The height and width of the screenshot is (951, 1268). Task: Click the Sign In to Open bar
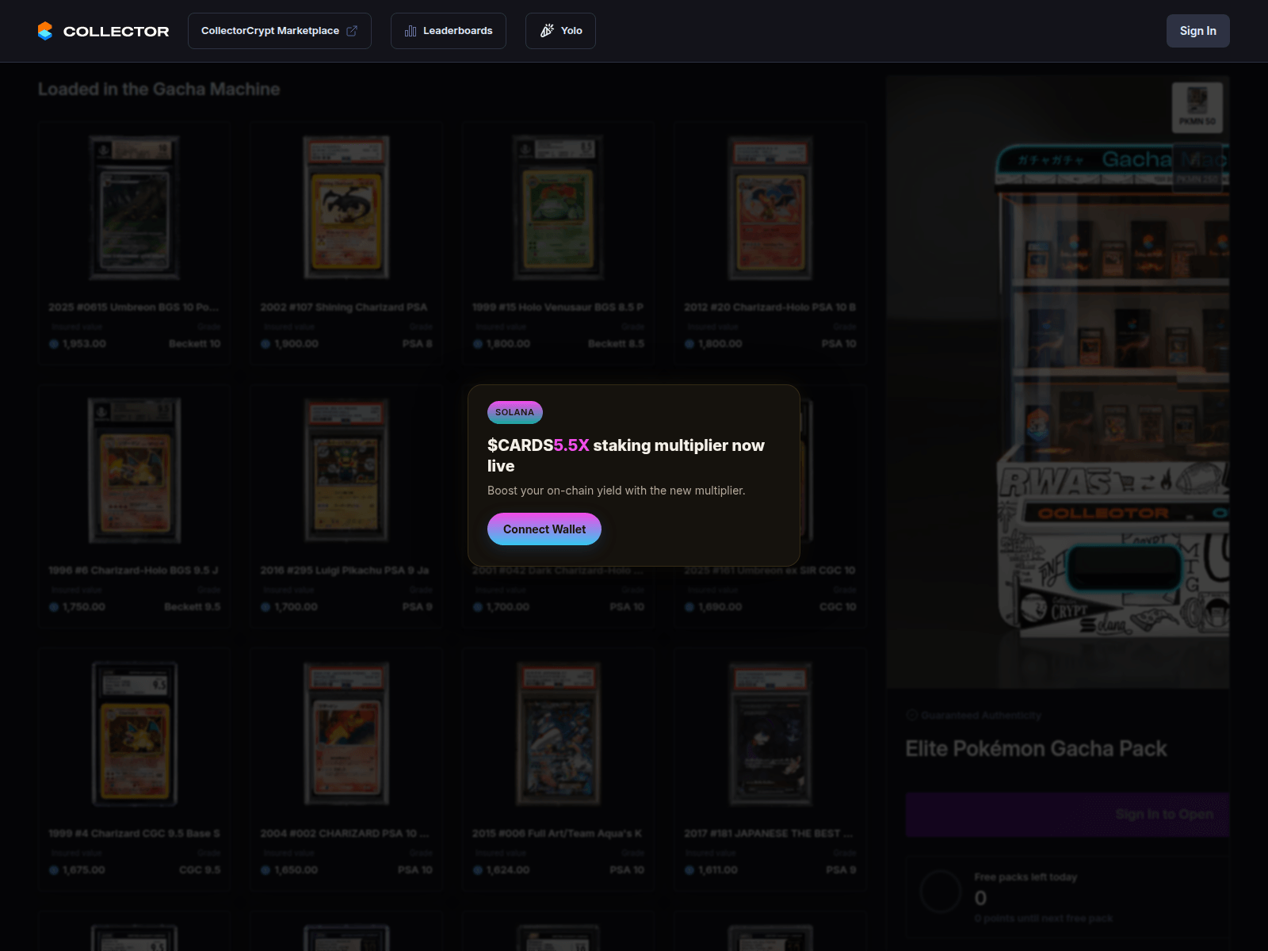[x=1066, y=814]
